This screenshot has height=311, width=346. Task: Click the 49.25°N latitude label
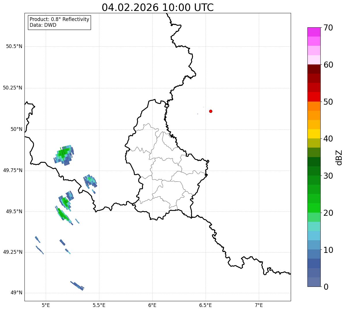(x=12, y=252)
